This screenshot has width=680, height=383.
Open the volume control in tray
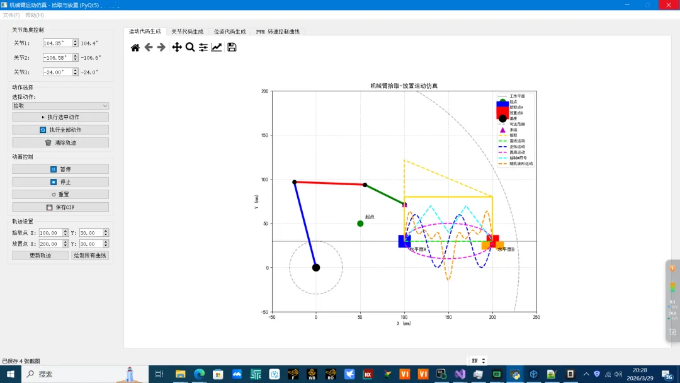pyautogui.click(x=618, y=374)
